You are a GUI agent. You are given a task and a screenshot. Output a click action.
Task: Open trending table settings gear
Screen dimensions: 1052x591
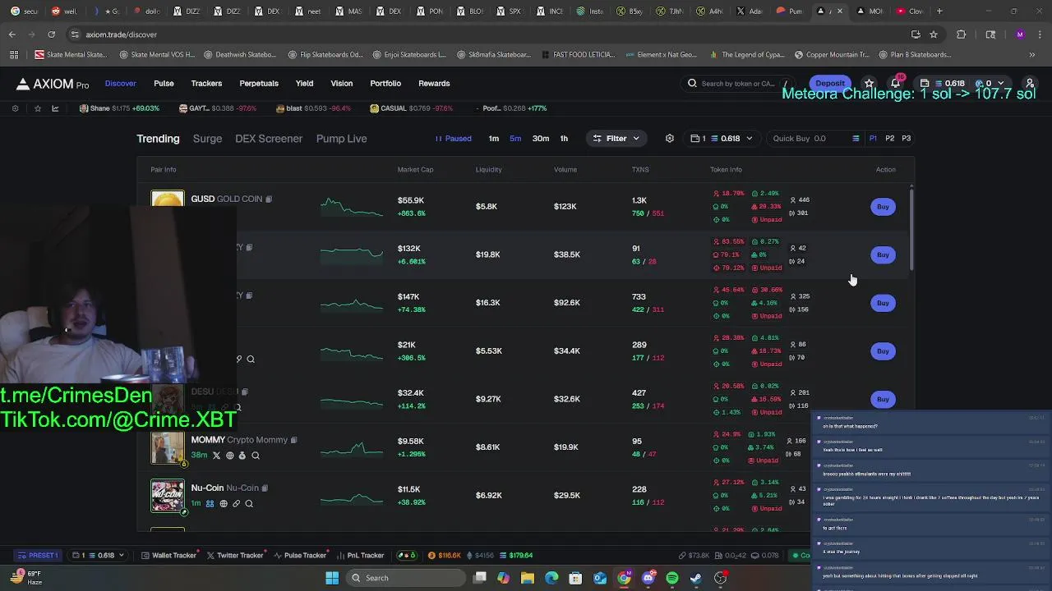[670, 139]
